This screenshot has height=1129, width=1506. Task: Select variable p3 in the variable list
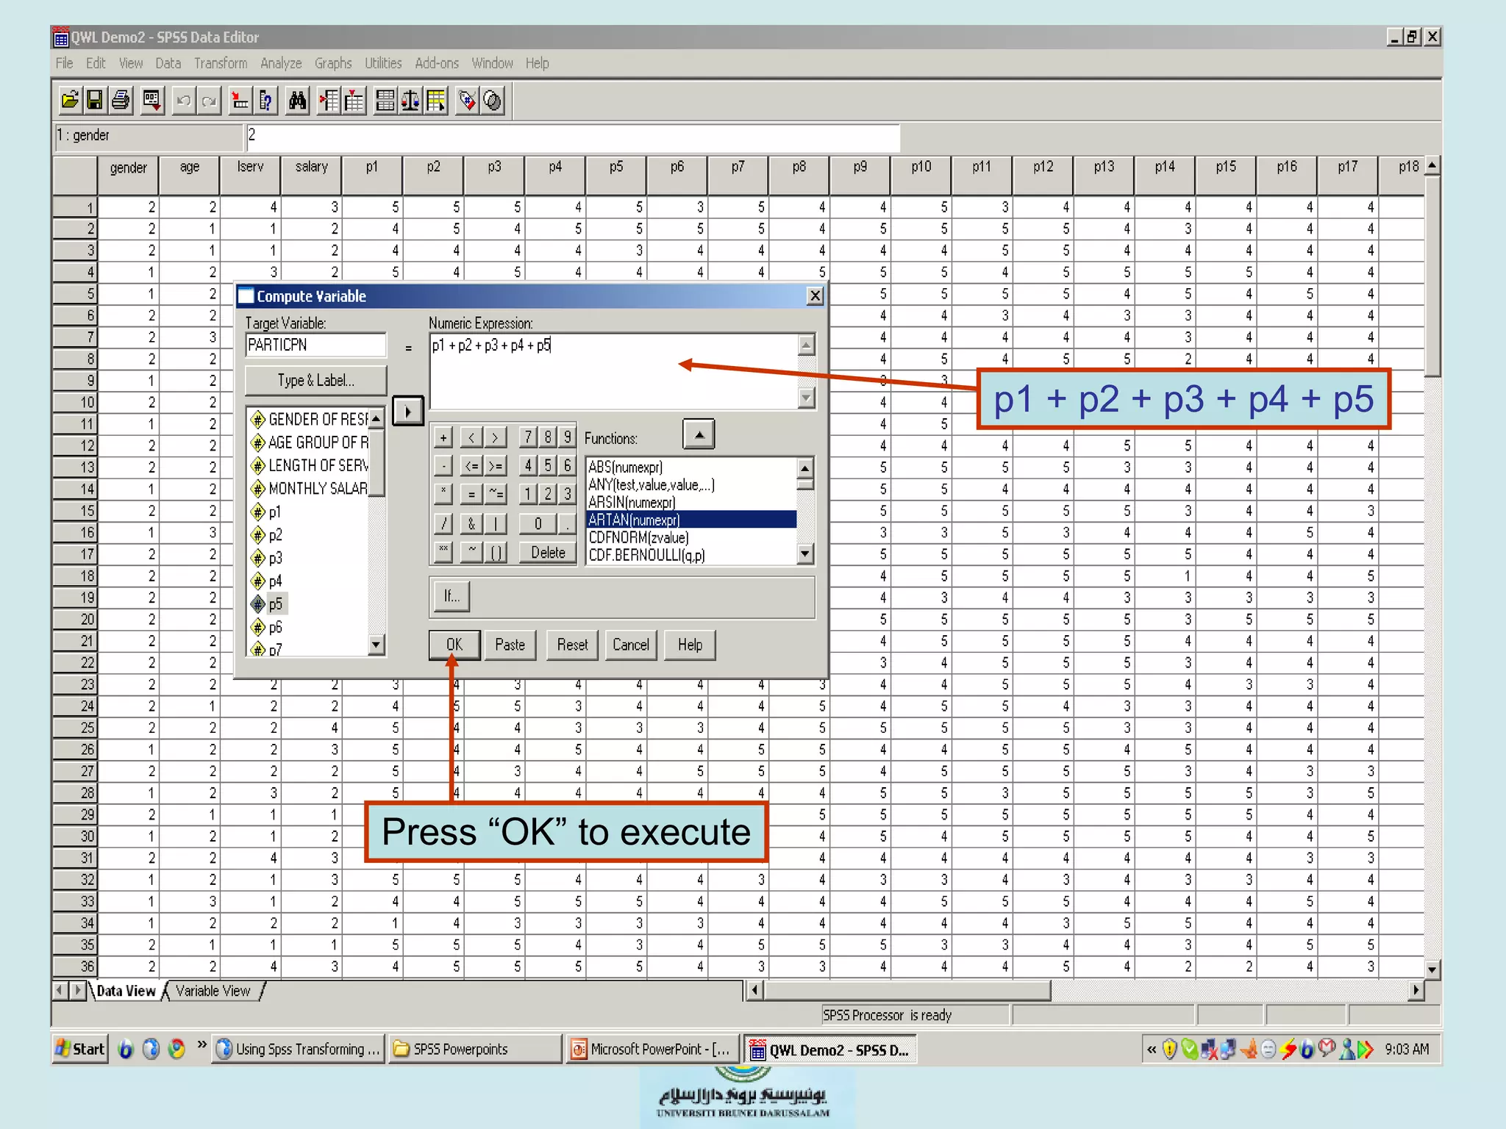275,558
